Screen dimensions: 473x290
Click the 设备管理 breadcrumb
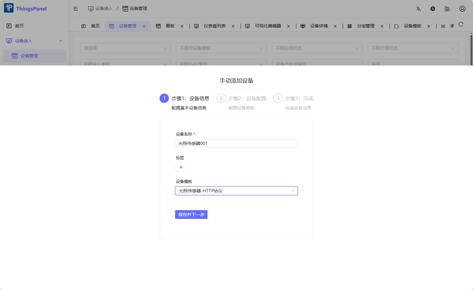click(135, 9)
